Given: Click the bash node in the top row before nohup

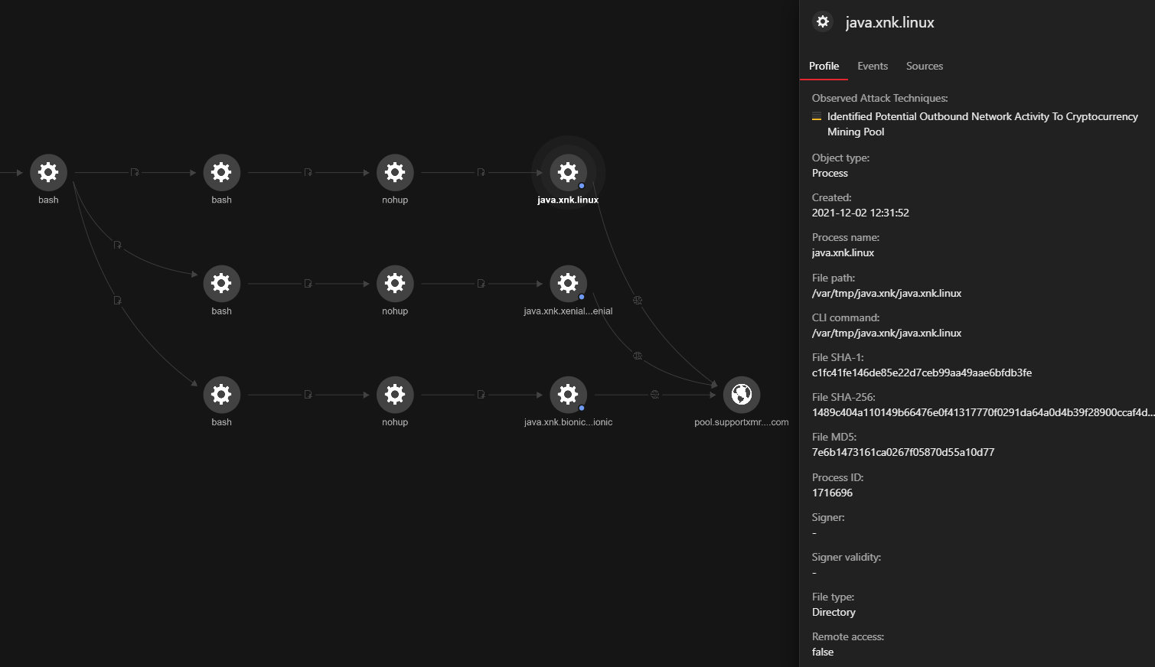Looking at the screenshot, I should (221, 173).
